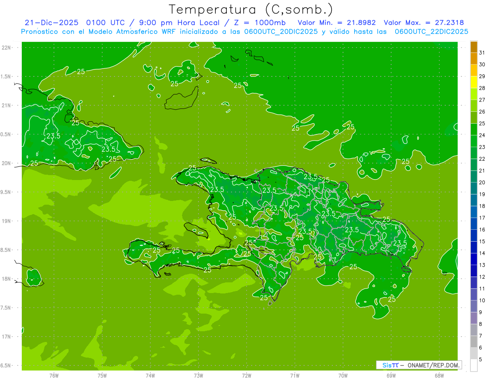
Task: Click the WRF model initialization subtitle line
Action: click(x=245, y=32)
